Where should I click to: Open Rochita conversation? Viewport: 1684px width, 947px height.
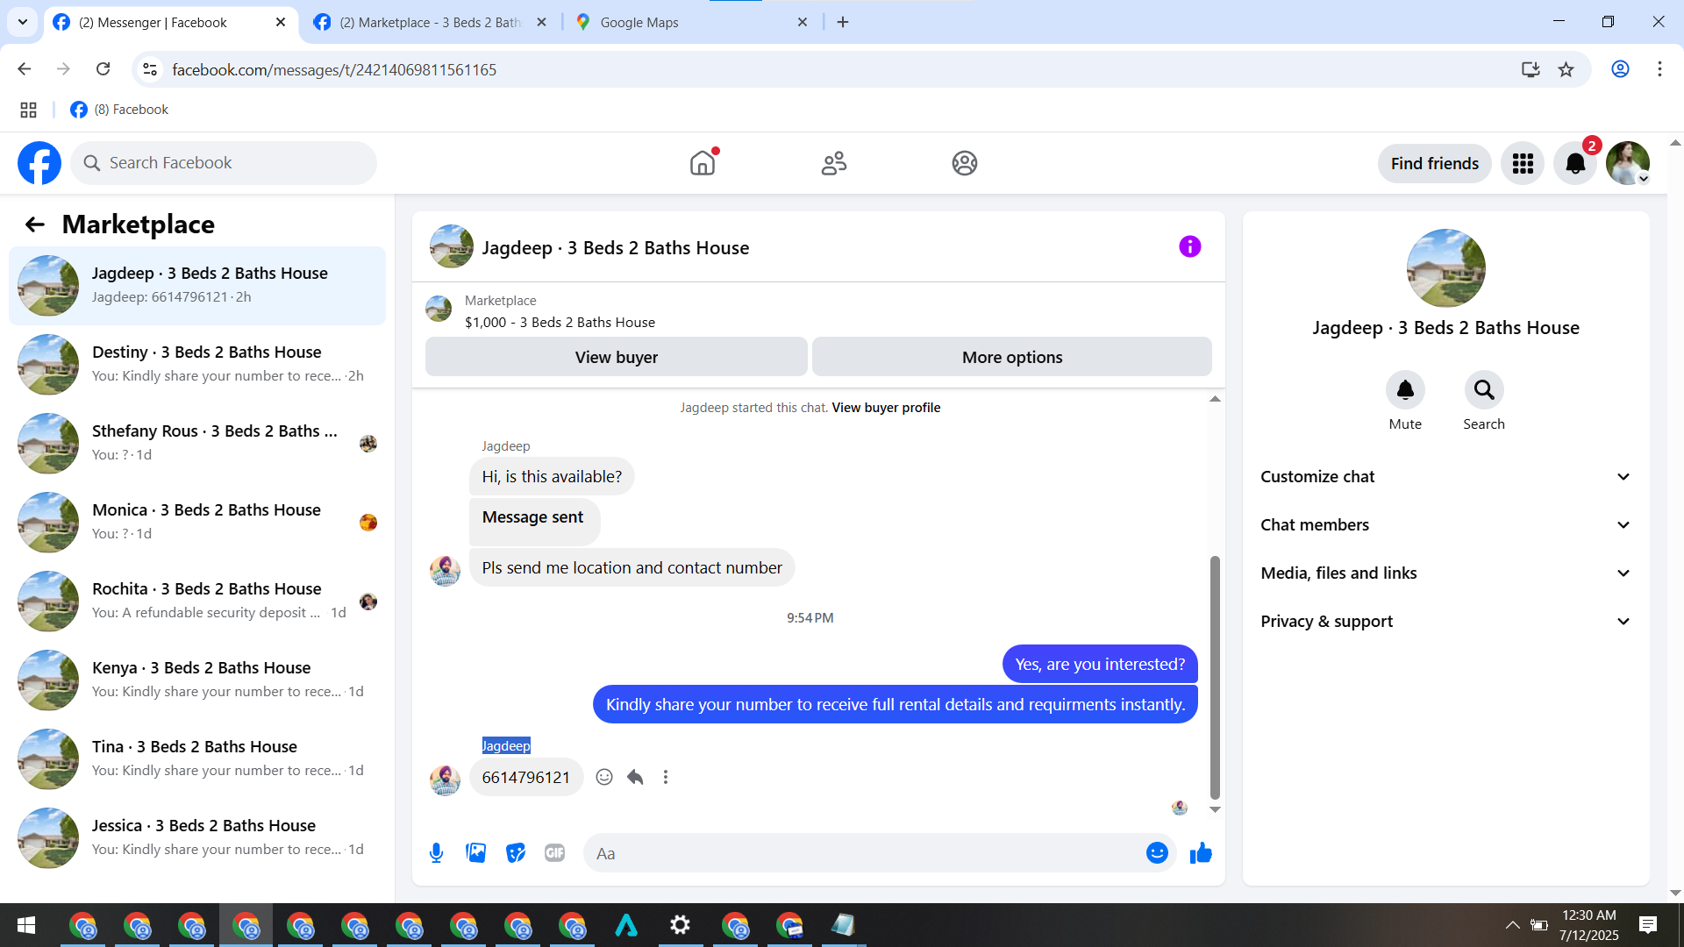click(197, 601)
